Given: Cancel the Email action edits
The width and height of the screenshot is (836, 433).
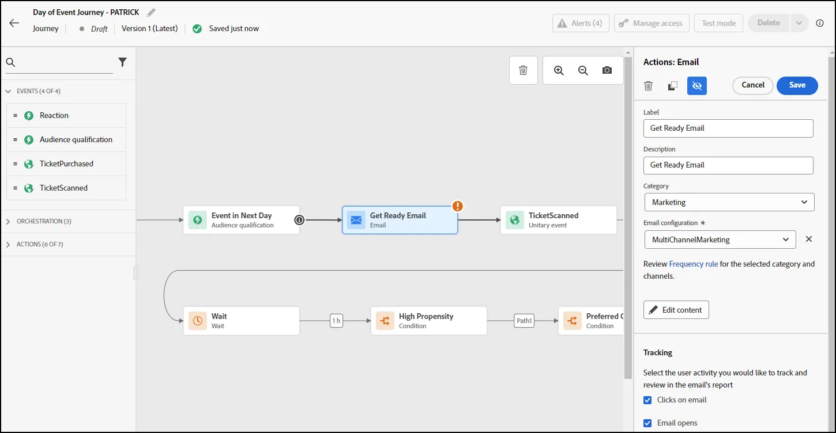Looking at the screenshot, I should [x=753, y=85].
